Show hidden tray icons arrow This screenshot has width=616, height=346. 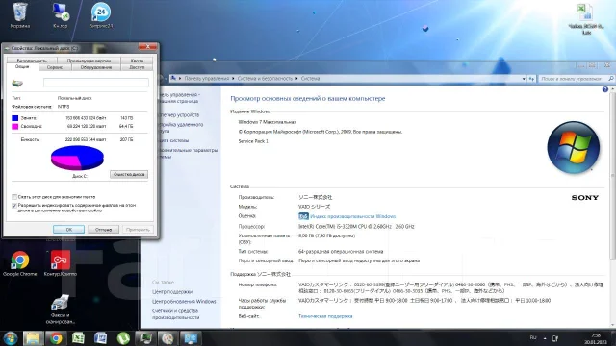click(545, 338)
